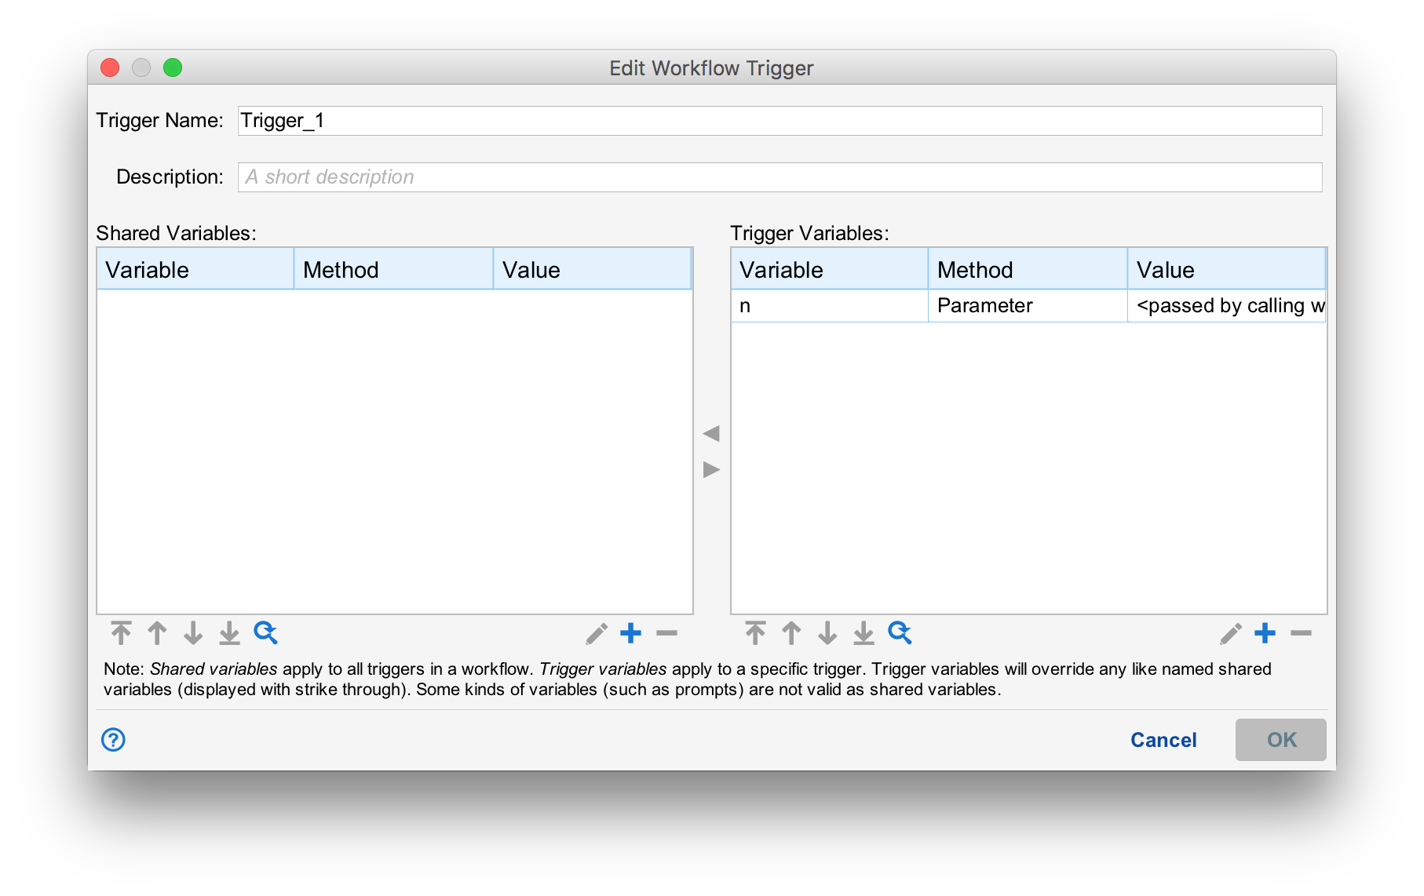Add a new trigger variable with plus
1424x896 pixels.
pyautogui.click(x=1265, y=633)
